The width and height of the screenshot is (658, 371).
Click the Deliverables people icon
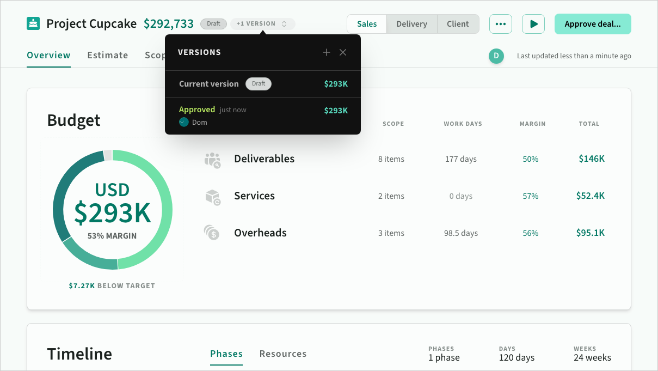click(212, 160)
